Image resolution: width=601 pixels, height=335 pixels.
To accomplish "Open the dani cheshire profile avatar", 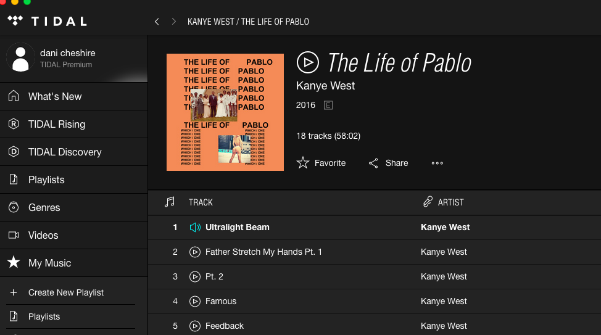I will pyautogui.click(x=20, y=58).
